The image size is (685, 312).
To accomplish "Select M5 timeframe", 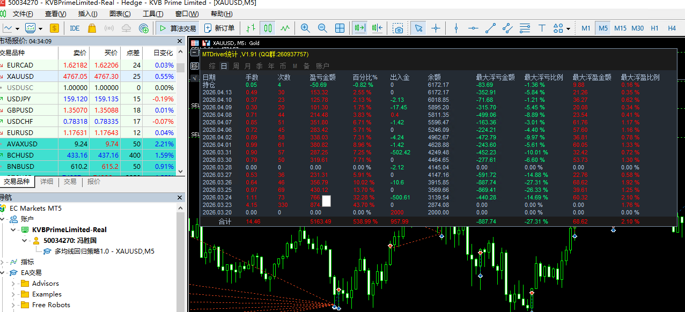I will pyautogui.click(x=603, y=28).
